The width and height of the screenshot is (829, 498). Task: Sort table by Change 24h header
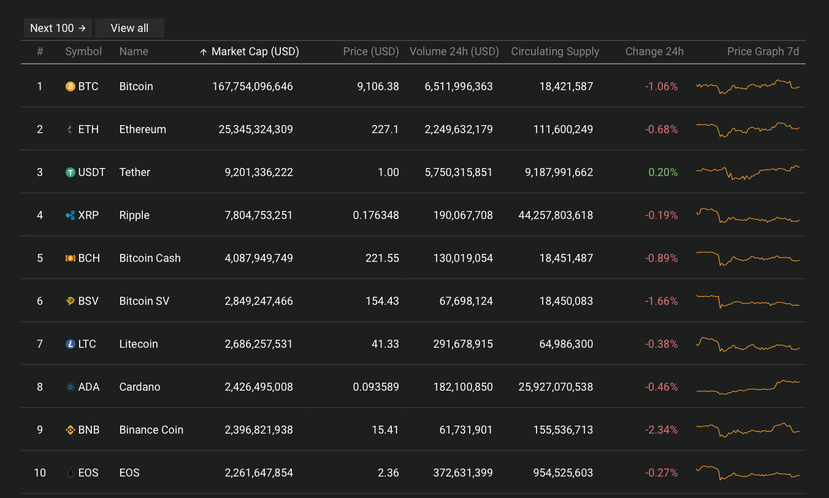(654, 52)
